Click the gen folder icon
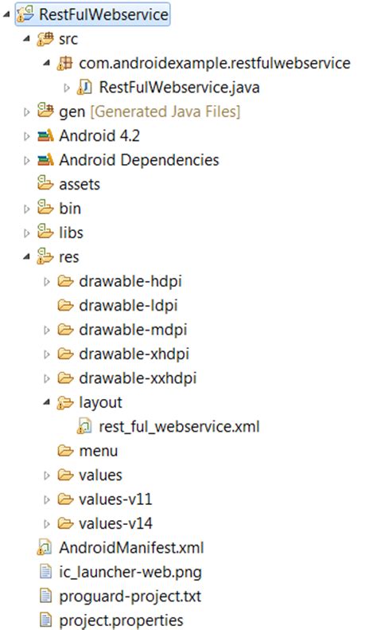 coord(45,112)
